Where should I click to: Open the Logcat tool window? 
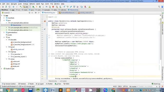click(x=40, y=84)
